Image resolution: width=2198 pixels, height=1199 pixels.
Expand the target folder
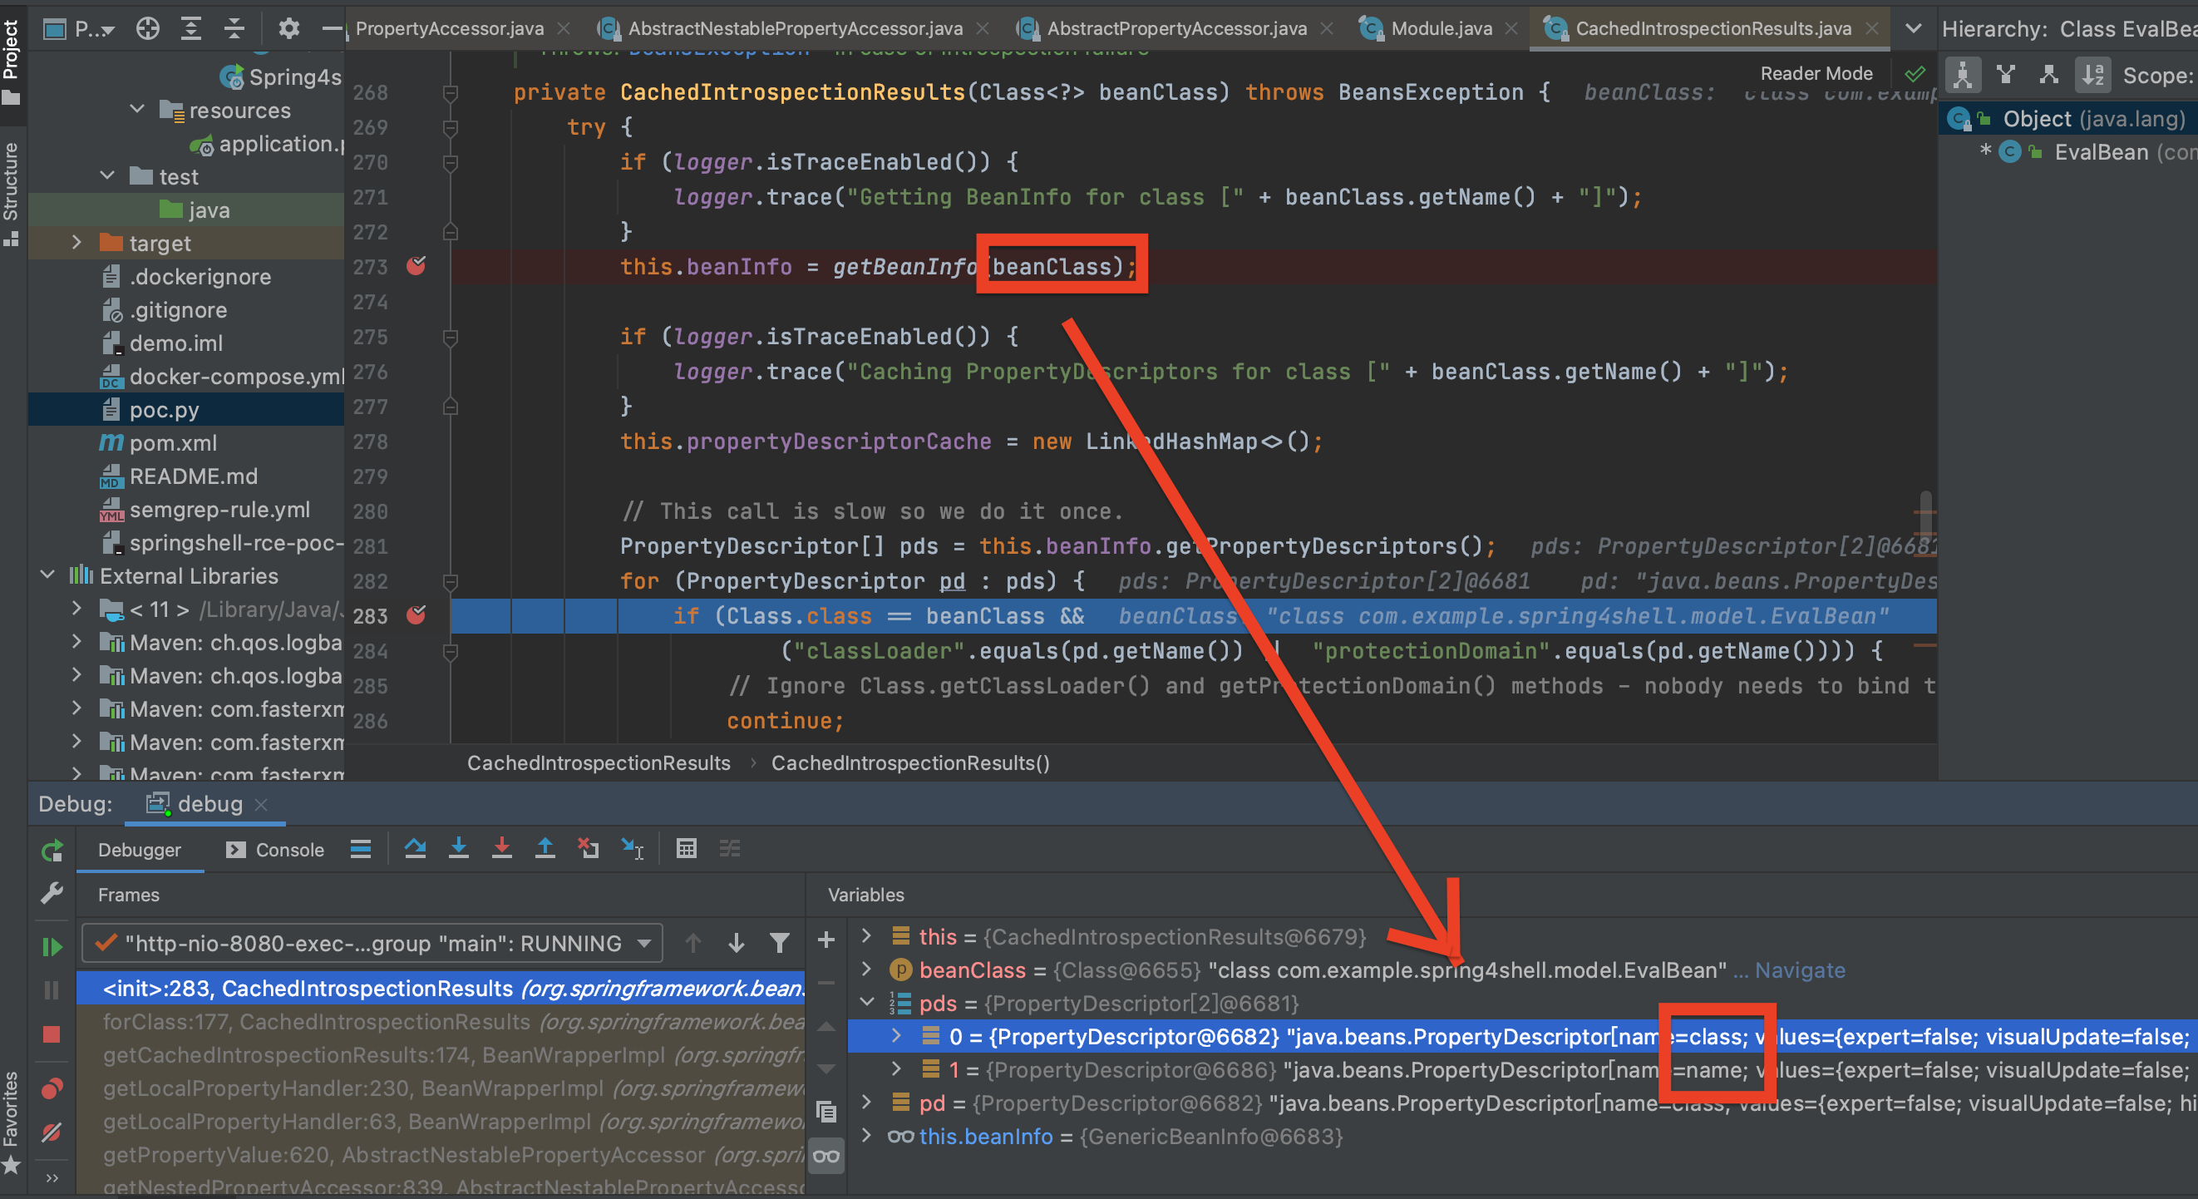76,242
